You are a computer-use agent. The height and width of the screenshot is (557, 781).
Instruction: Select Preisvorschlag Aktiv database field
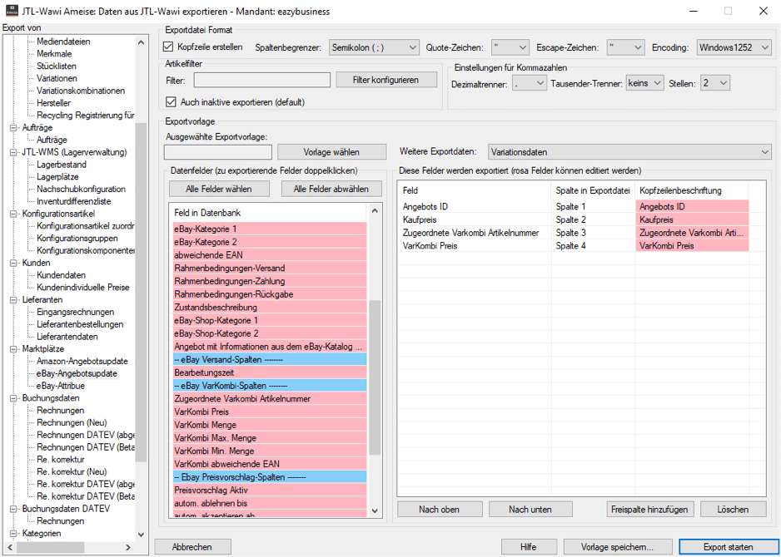(270, 490)
